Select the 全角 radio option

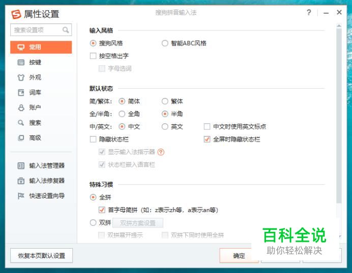122,114
